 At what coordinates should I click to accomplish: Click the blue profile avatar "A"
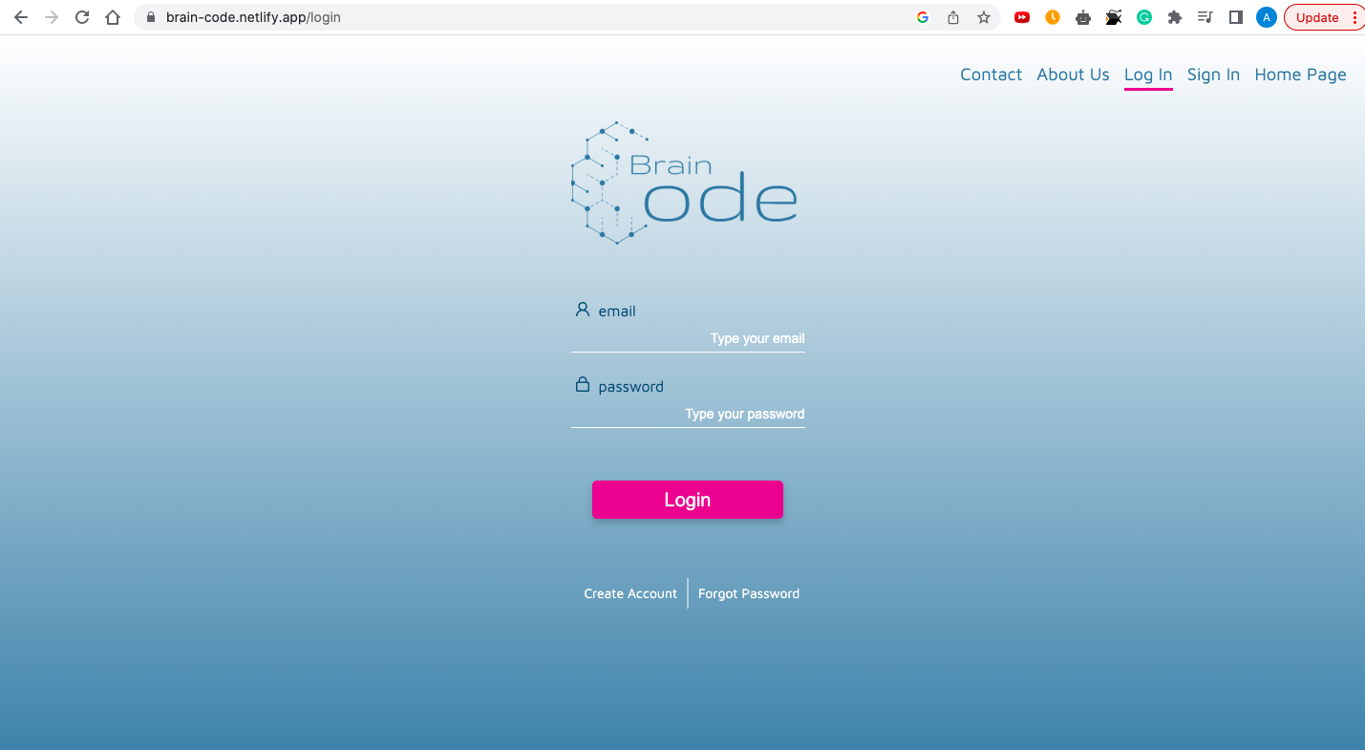[x=1266, y=16]
